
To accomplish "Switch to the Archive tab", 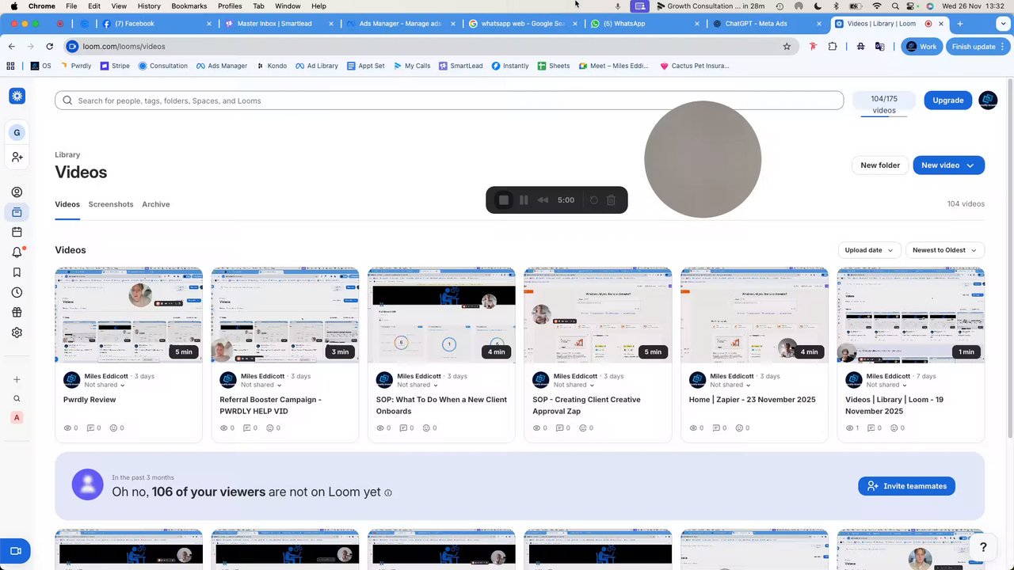I will (156, 204).
